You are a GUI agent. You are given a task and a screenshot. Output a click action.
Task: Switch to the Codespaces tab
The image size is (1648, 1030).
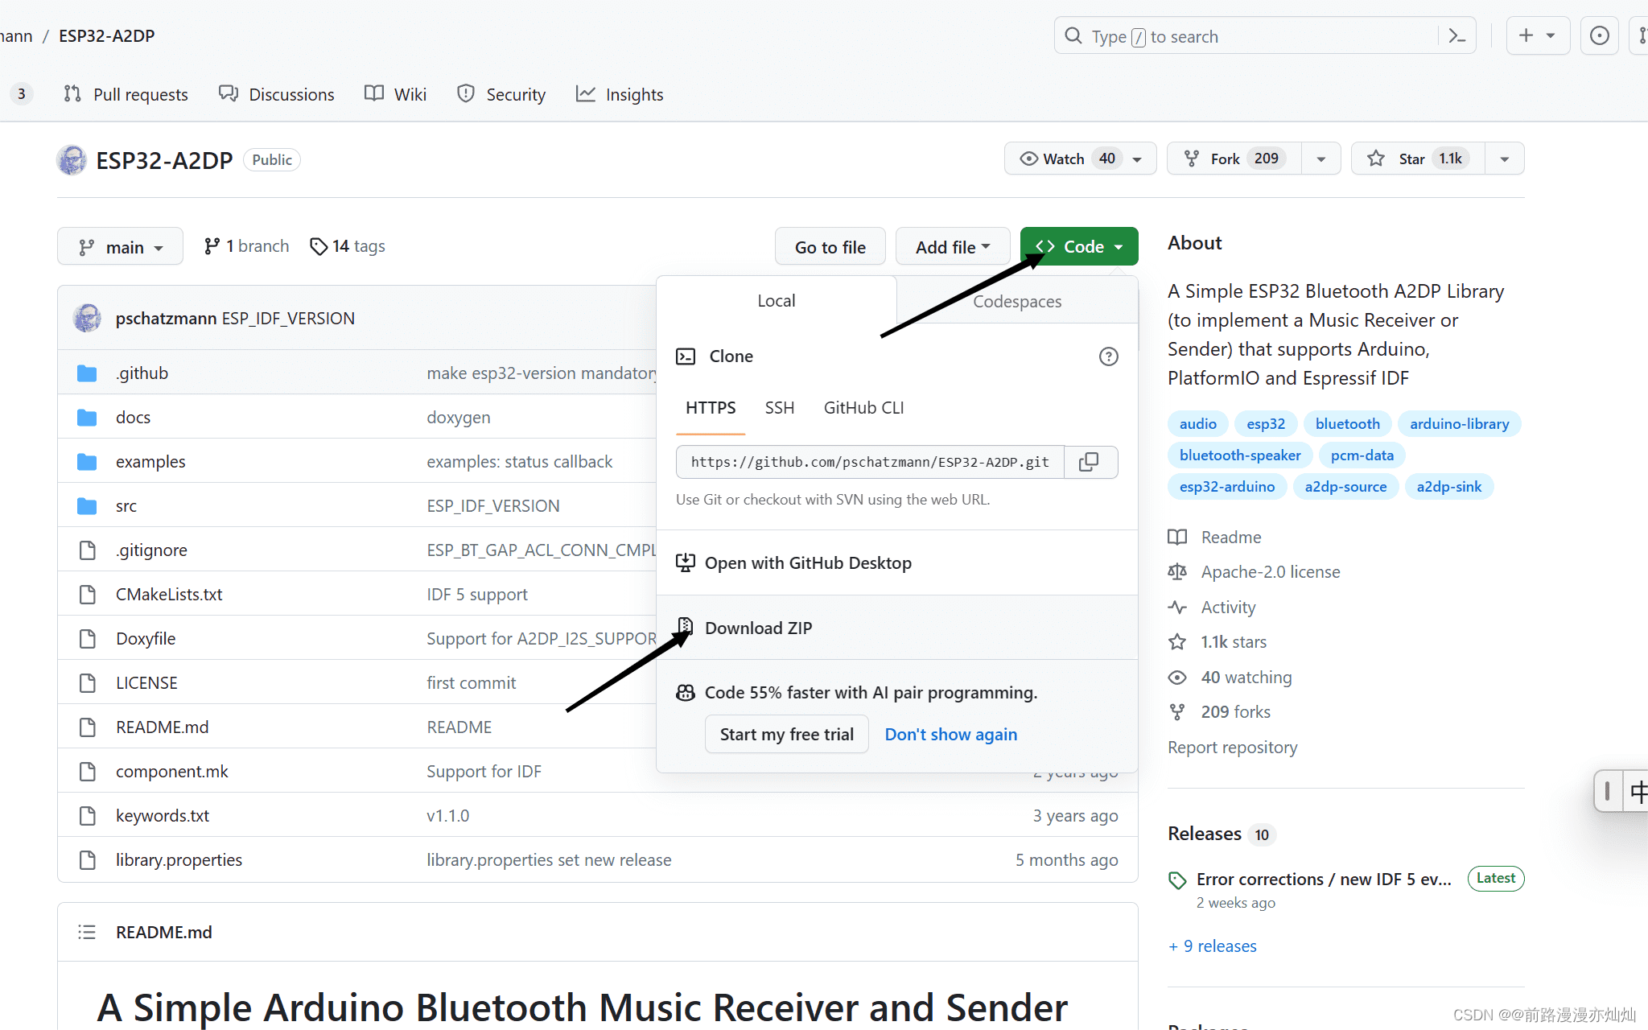click(x=1016, y=301)
